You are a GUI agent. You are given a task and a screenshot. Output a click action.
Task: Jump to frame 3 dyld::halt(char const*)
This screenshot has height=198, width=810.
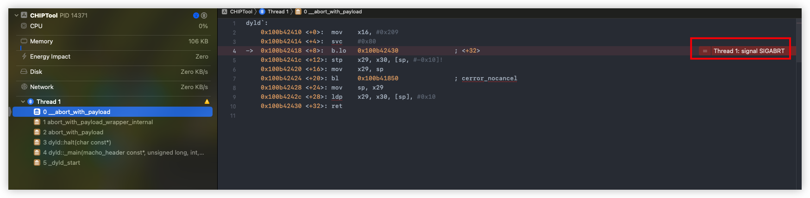pyautogui.click(x=113, y=142)
